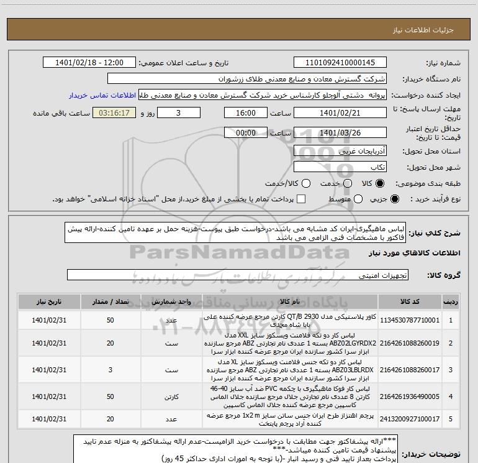478x463 pixels.
Task: Click the پرچم اهتزاز طرح ایران item name
Action: (290, 419)
